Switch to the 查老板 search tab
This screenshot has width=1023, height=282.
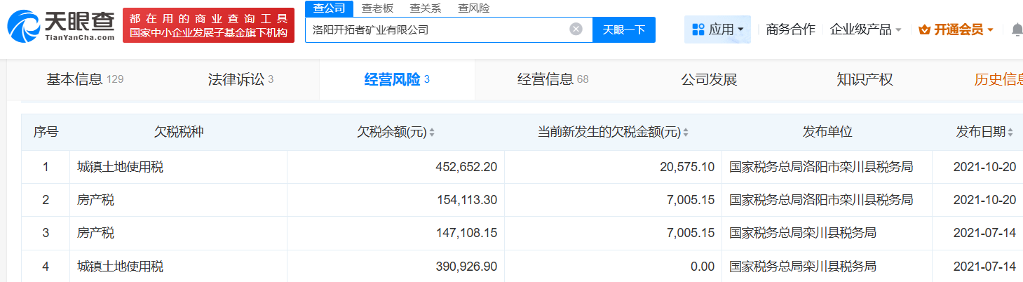coord(377,8)
